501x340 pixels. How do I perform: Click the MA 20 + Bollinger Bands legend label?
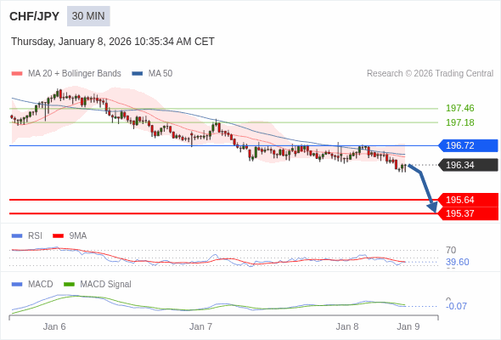click(x=75, y=74)
